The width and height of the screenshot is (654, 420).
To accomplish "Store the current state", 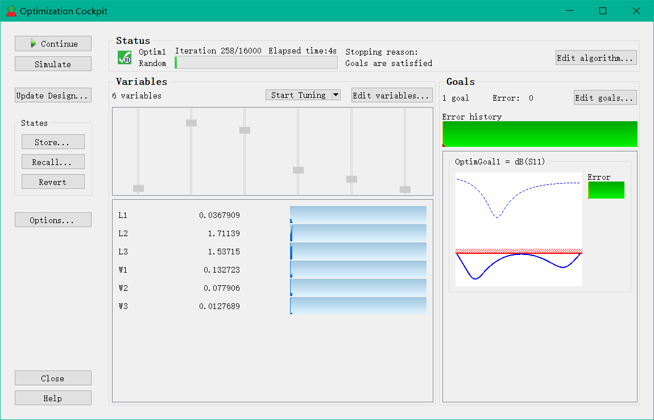I will point(53,142).
